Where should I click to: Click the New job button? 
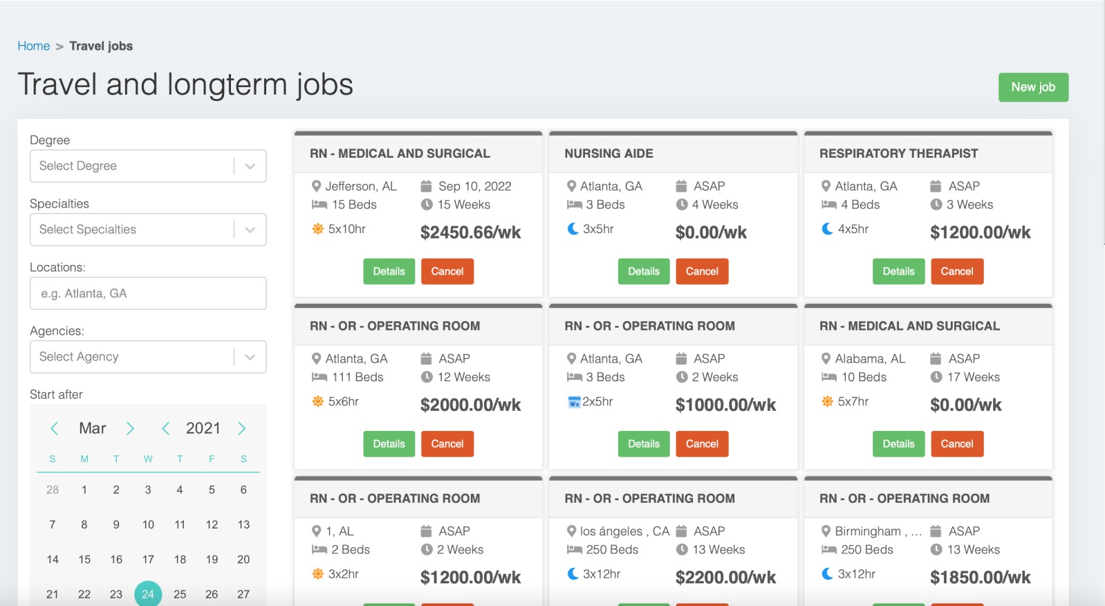[1032, 87]
